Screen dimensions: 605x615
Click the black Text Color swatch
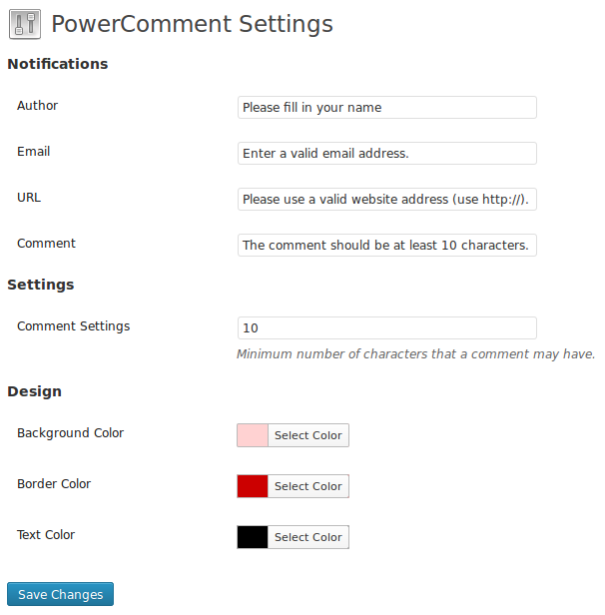click(253, 537)
